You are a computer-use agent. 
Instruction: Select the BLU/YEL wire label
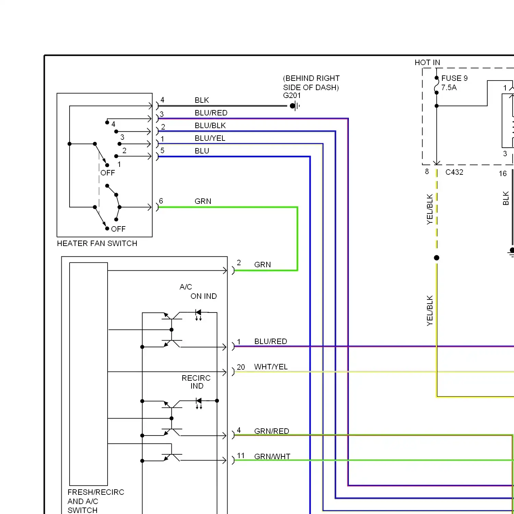click(210, 138)
